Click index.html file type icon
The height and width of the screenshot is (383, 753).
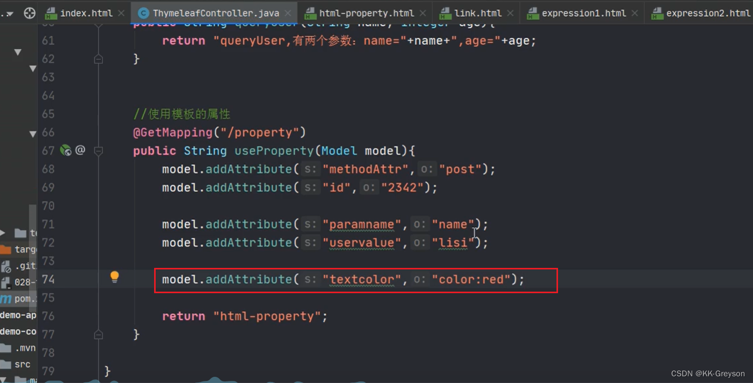[51, 13]
